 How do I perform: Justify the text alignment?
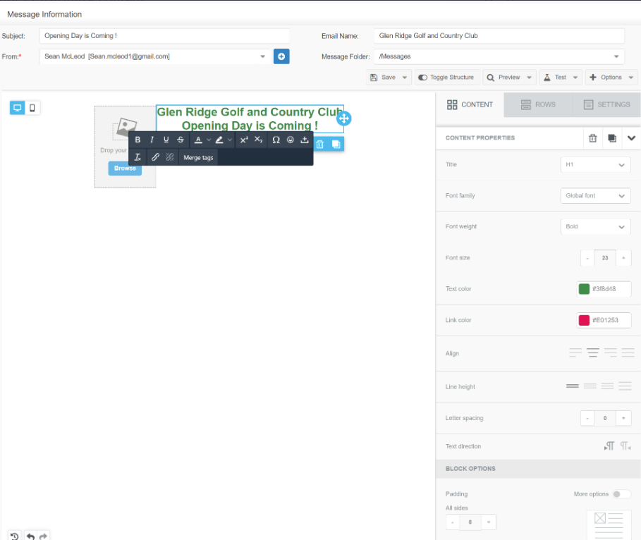click(x=628, y=352)
